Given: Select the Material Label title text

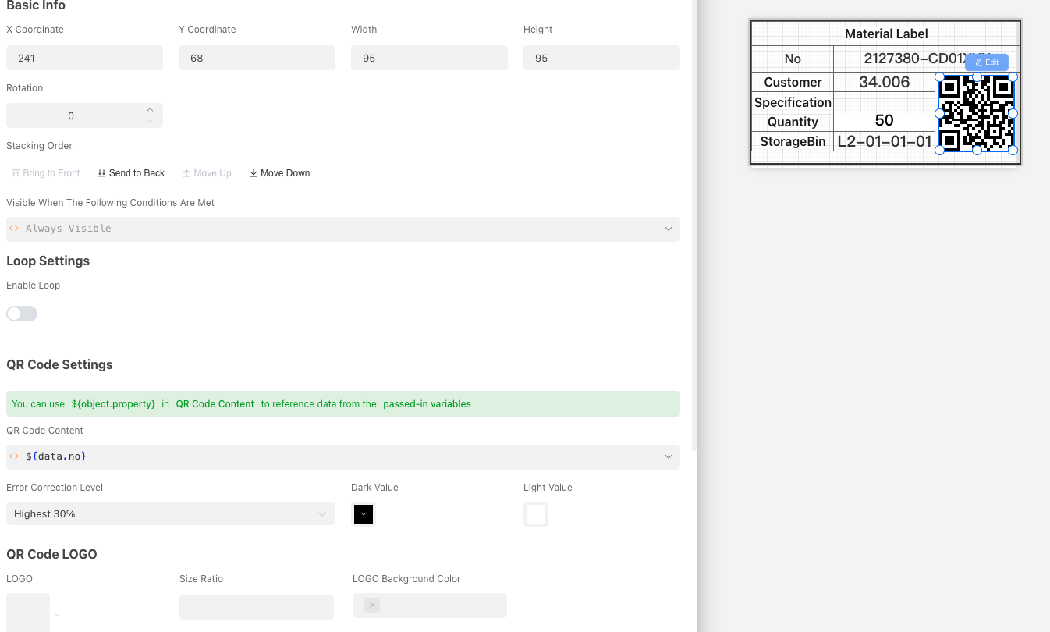Looking at the screenshot, I should click(886, 34).
